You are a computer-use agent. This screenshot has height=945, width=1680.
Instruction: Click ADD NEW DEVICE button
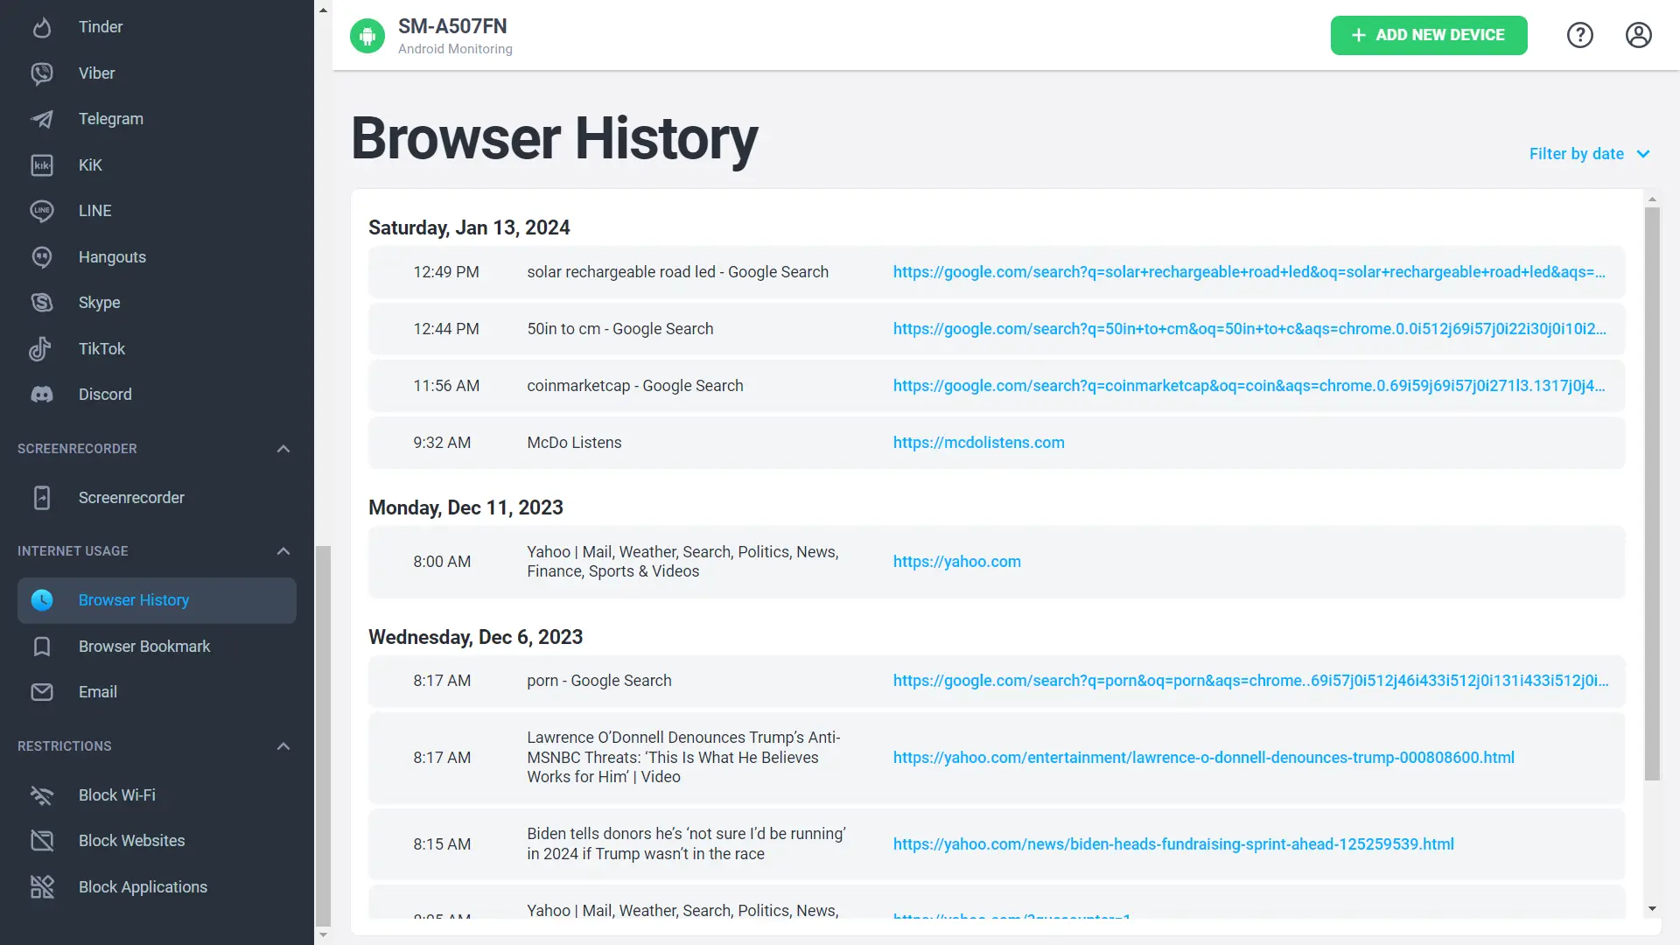[1429, 35]
